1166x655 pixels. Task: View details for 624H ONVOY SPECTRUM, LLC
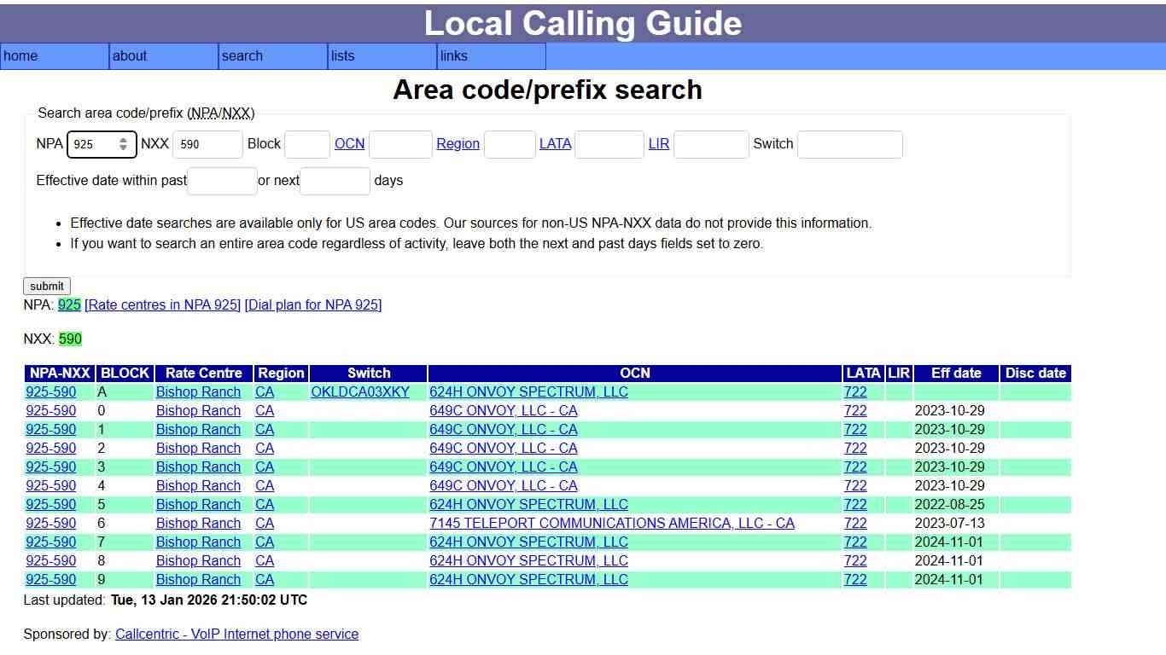pyautogui.click(x=528, y=391)
